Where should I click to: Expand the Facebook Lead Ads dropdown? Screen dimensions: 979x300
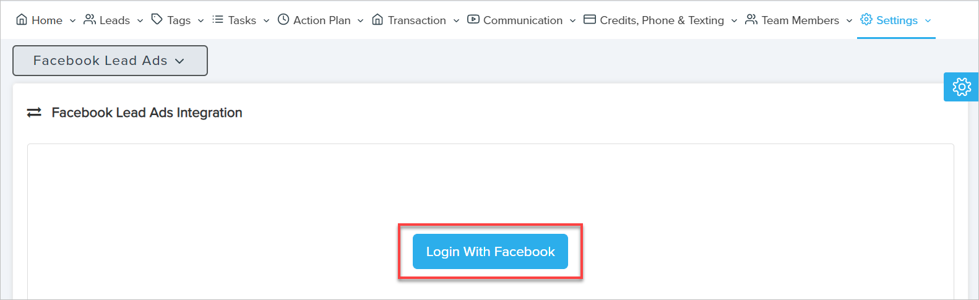click(110, 61)
